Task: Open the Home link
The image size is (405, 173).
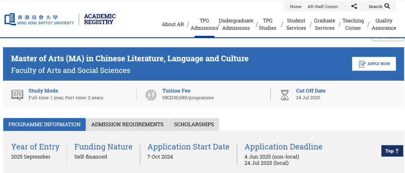Action: [x=295, y=6]
